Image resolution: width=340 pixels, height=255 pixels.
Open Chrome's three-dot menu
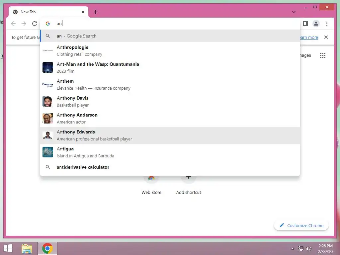pos(327,24)
